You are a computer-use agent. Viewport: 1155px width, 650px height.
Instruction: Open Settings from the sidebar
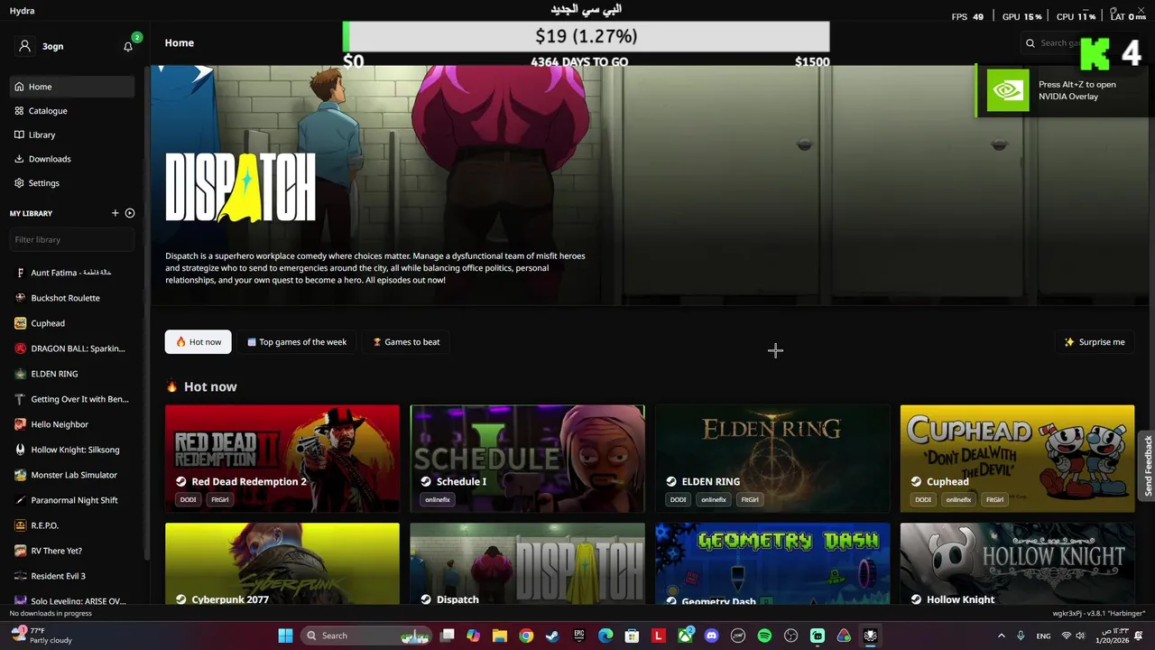coord(72,183)
